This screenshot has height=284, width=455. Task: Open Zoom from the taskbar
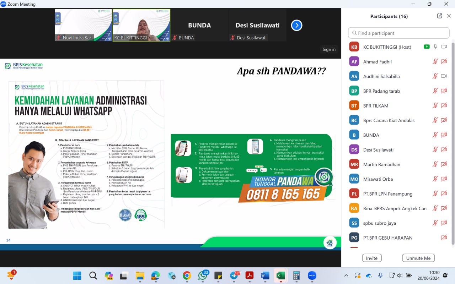pyautogui.click(x=312, y=275)
